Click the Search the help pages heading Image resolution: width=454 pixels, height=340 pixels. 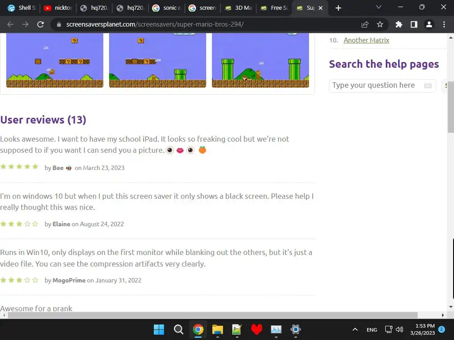[x=384, y=64]
